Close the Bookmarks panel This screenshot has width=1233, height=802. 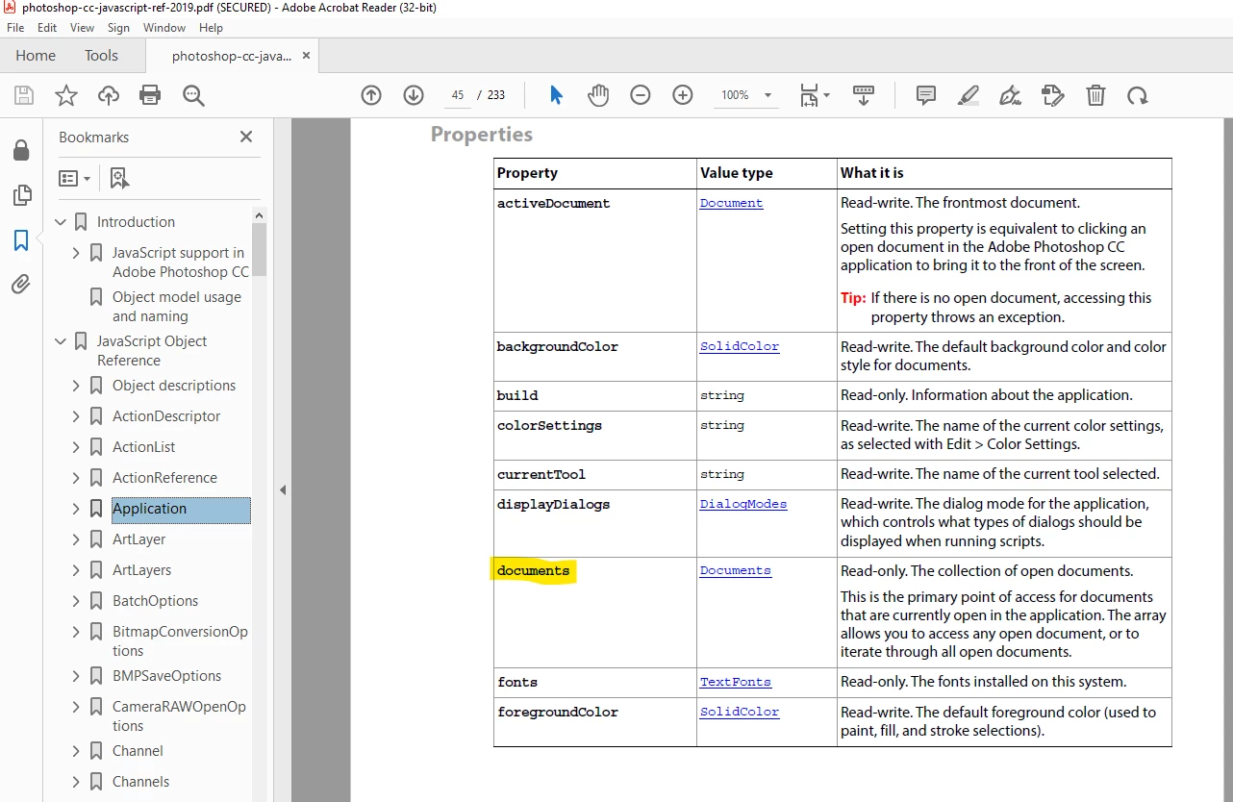coord(246,137)
